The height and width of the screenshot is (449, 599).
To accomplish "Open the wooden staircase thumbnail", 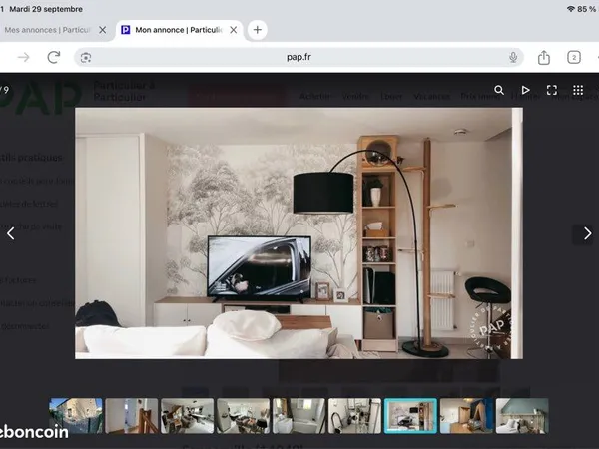I will 132,416.
